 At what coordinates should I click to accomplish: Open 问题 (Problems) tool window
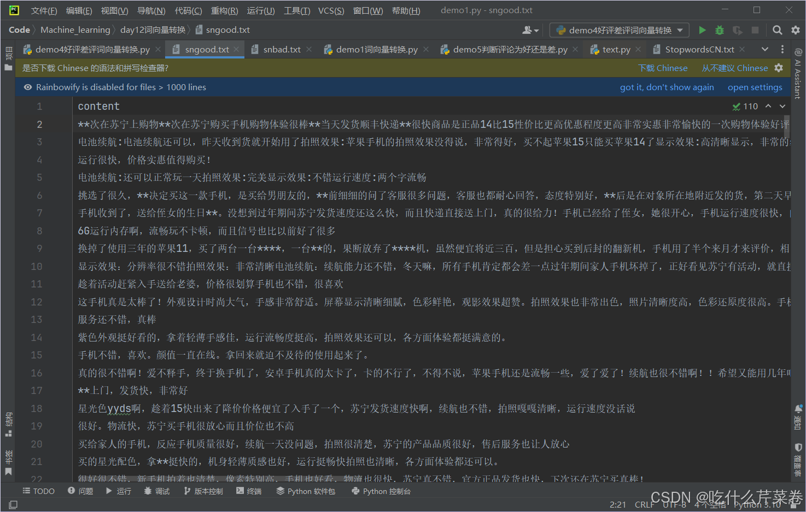[x=80, y=491]
